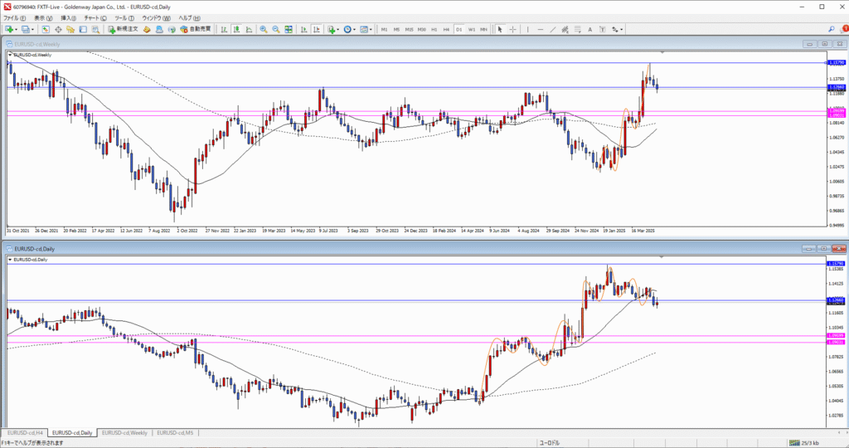The height and width of the screenshot is (448, 849).
Task: Click the search magnifier icon
Action: pyautogui.click(x=831, y=29)
